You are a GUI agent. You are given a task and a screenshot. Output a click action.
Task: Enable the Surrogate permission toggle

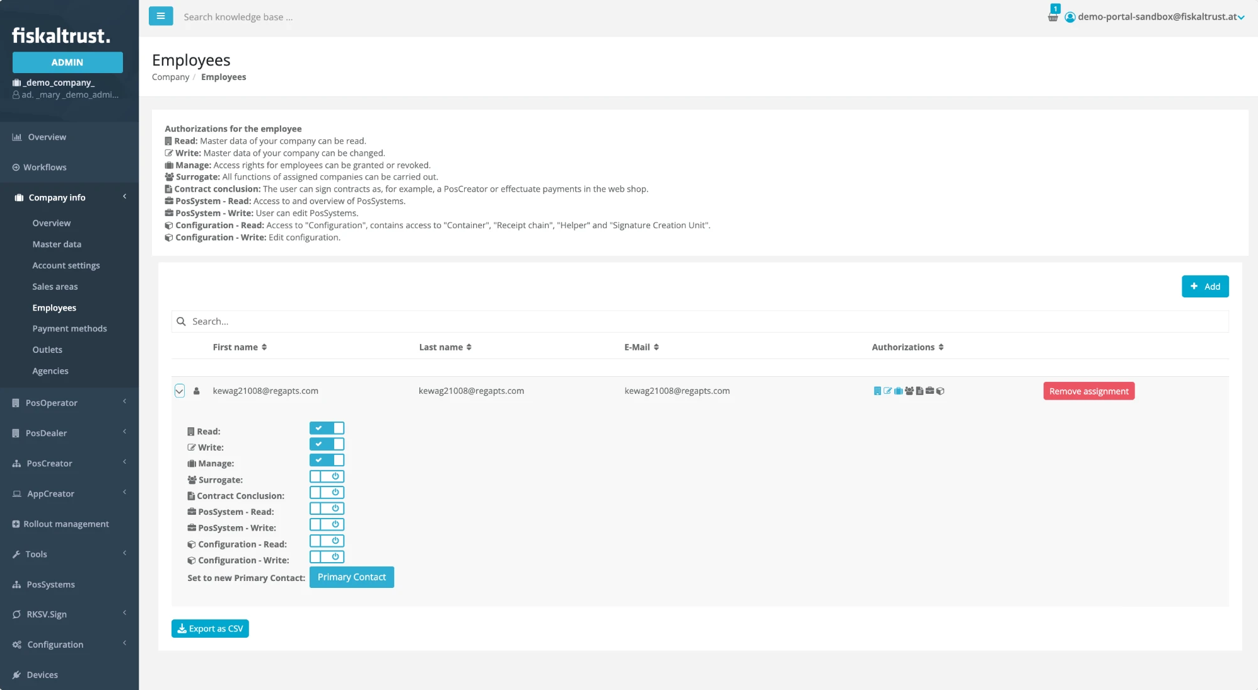(327, 477)
